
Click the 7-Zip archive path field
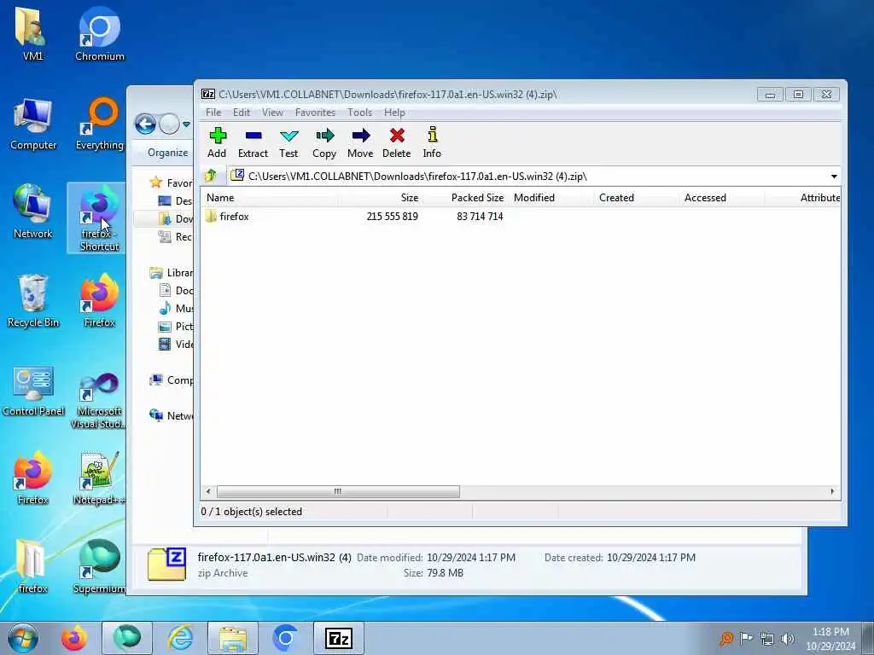pos(534,176)
